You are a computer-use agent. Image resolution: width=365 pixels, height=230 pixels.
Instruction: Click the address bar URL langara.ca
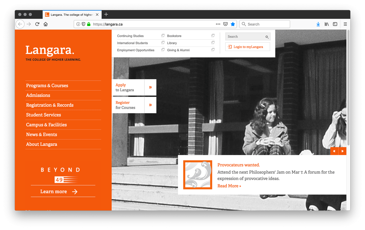(x=108, y=24)
